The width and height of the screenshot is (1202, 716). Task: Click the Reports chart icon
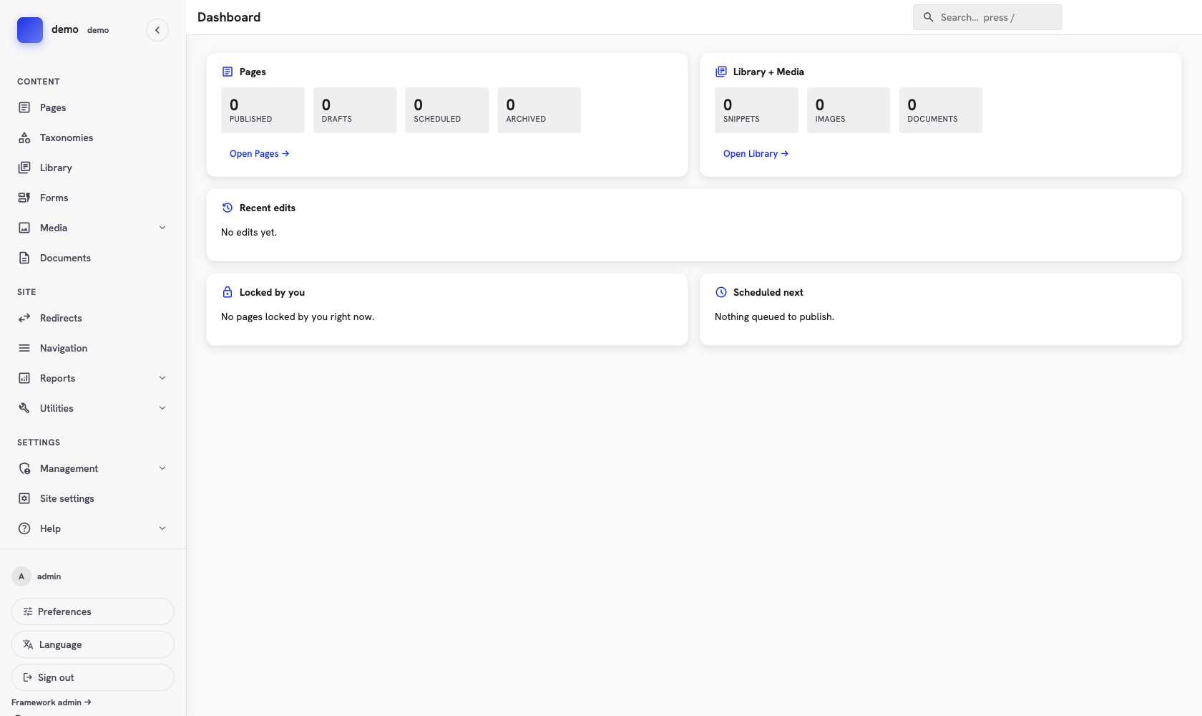click(24, 378)
